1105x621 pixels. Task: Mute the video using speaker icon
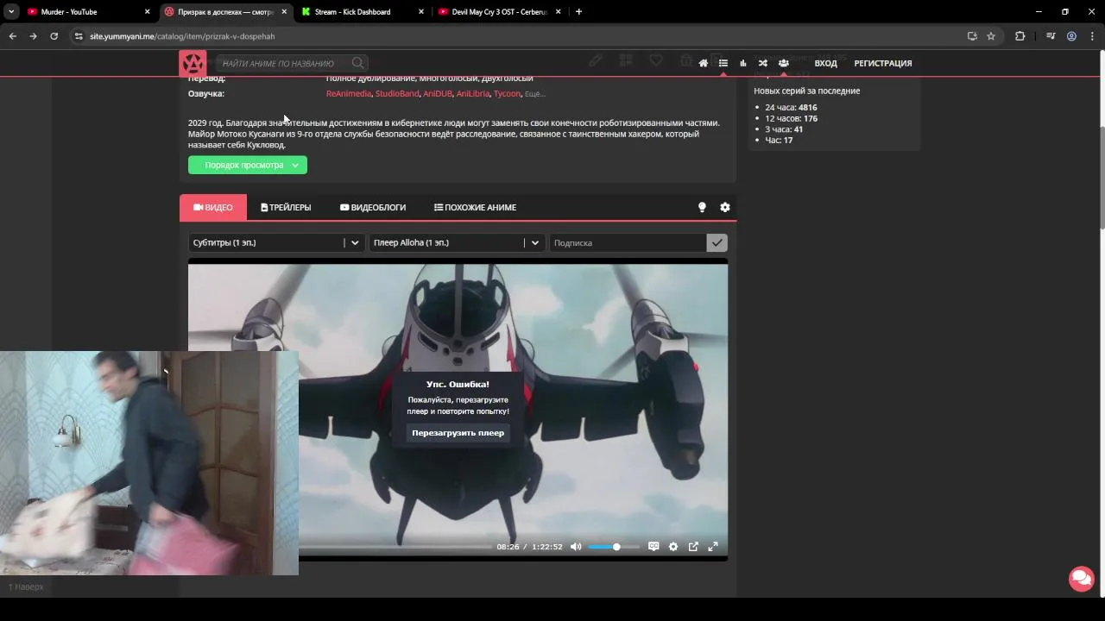point(576,547)
